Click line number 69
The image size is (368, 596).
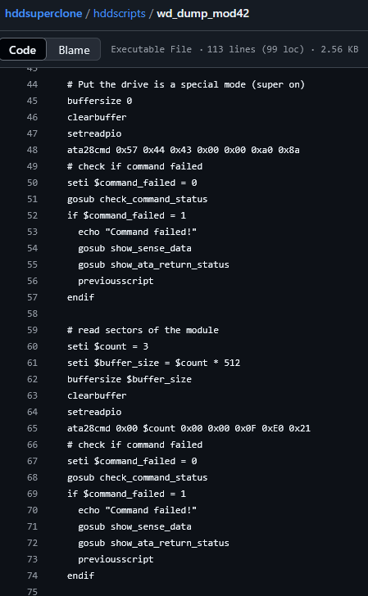coord(32,494)
